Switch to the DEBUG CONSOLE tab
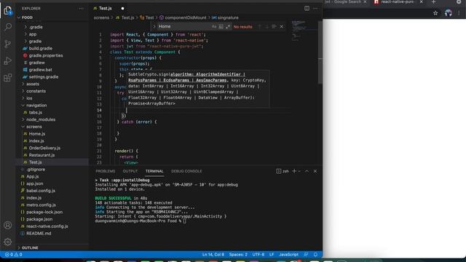The height and width of the screenshot is (262, 466). click(186, 171)
